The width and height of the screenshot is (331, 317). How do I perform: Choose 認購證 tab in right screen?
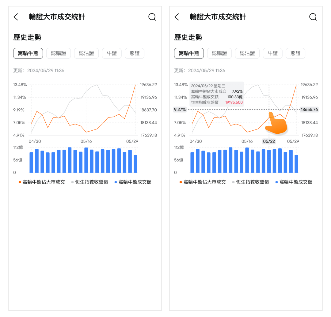click(219, 54)
